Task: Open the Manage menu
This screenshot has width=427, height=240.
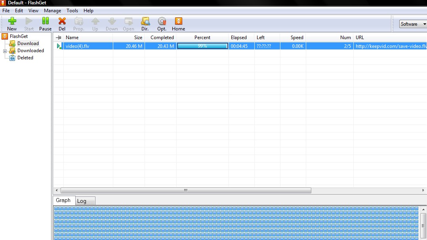Action: [52, 11]
